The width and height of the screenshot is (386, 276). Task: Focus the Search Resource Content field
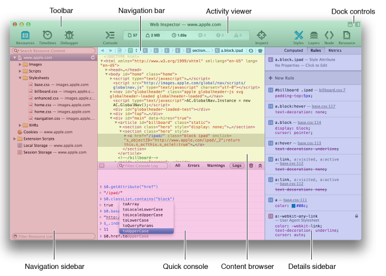click(x=54, y=51)
